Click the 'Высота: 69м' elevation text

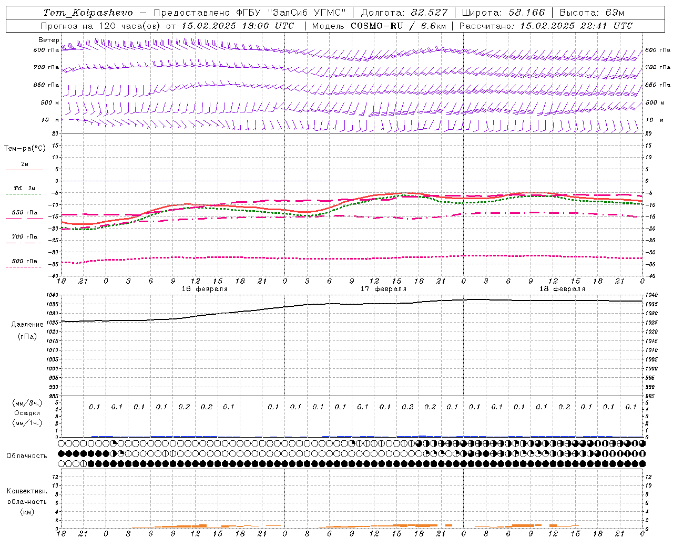tap(592, 13)
